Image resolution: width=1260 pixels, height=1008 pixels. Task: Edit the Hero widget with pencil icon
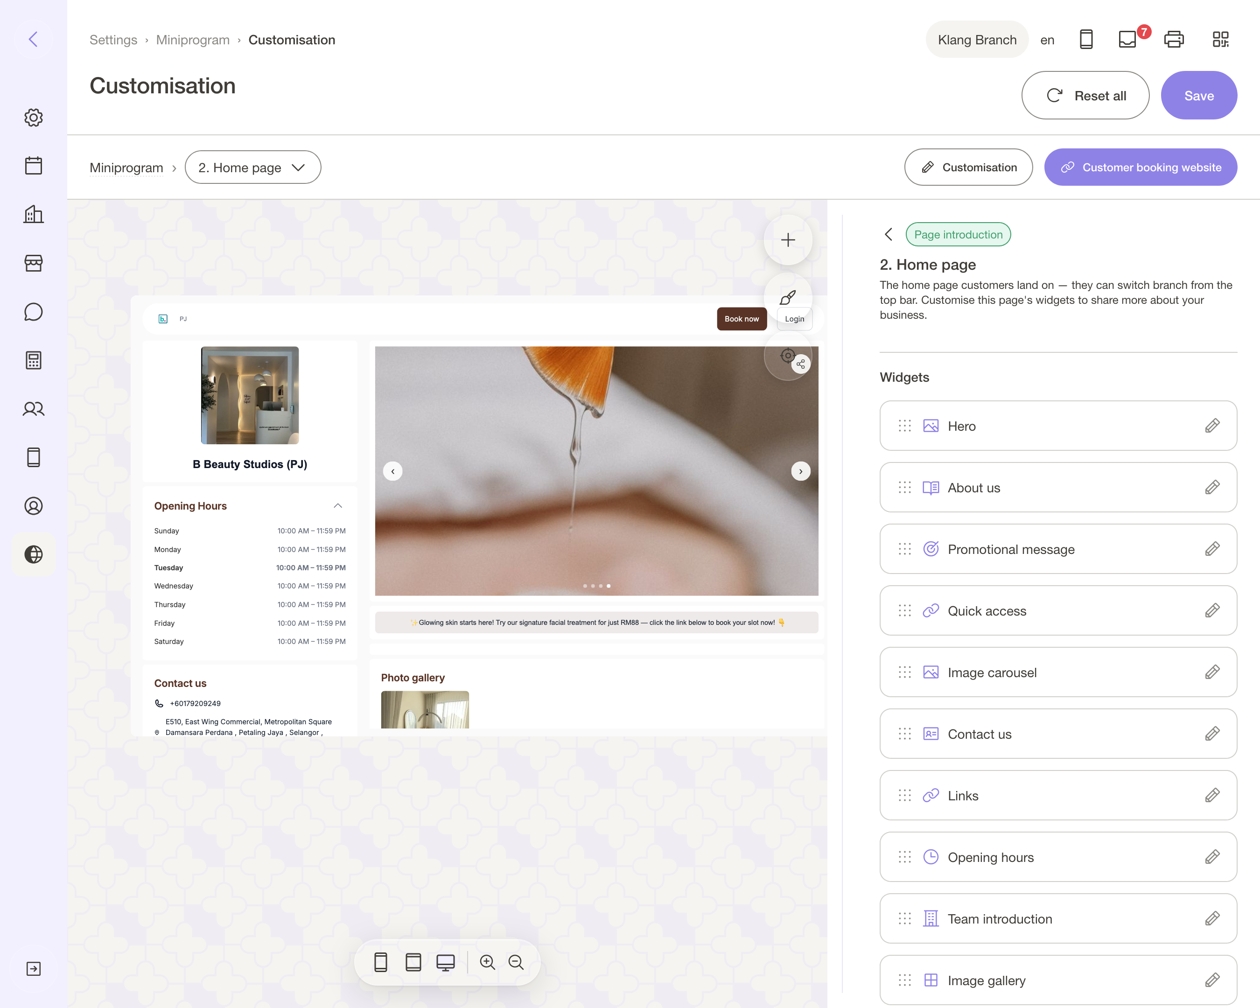1212,426
